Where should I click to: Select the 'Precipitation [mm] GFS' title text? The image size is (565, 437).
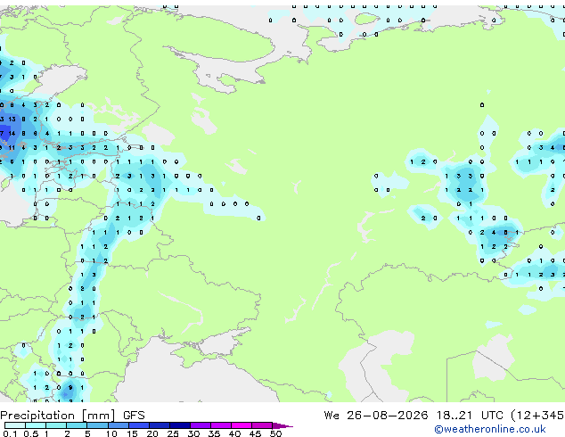click(x=72, y=416)
